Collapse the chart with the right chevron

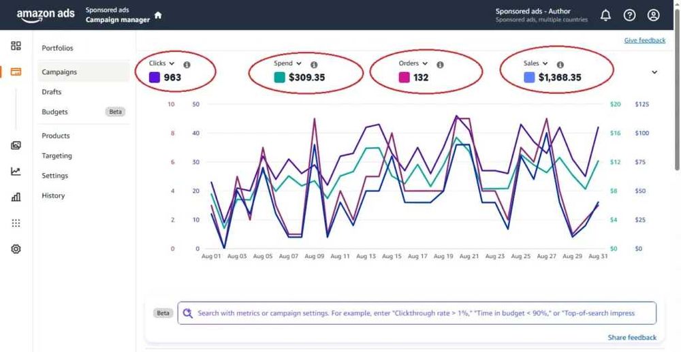coord(654,72)
